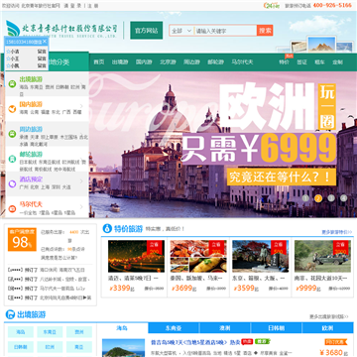Click the 特价旅游 section money-bag icon

107,228
